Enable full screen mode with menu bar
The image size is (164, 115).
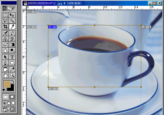[x=9, y=103]
